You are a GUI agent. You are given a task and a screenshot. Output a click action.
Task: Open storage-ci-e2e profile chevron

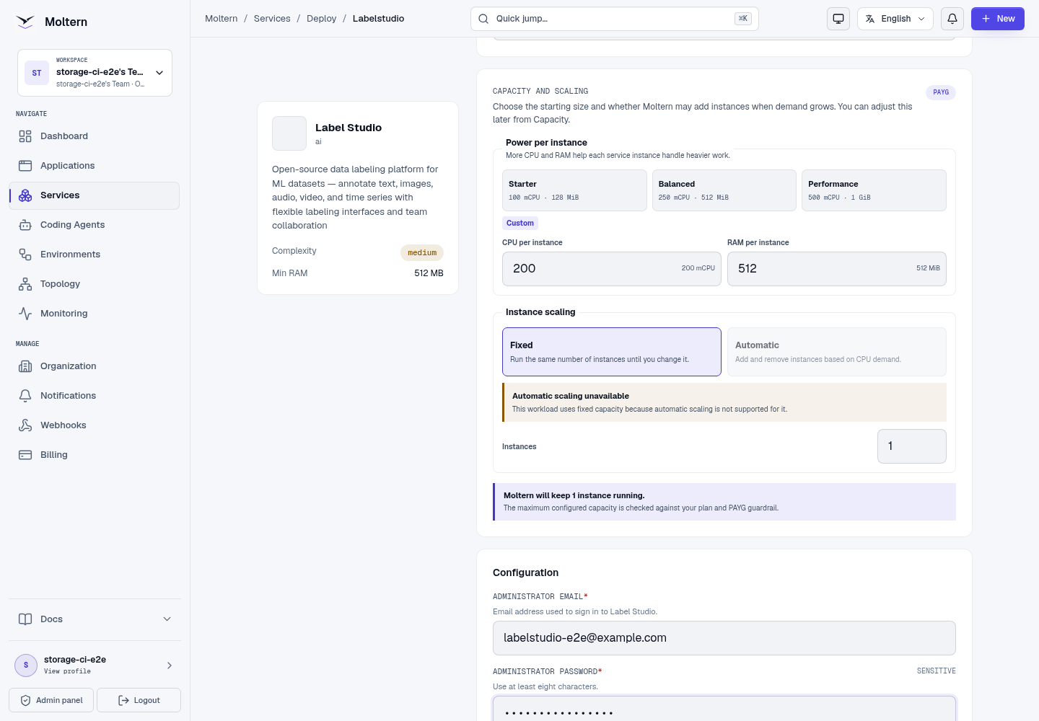[170, 665]
